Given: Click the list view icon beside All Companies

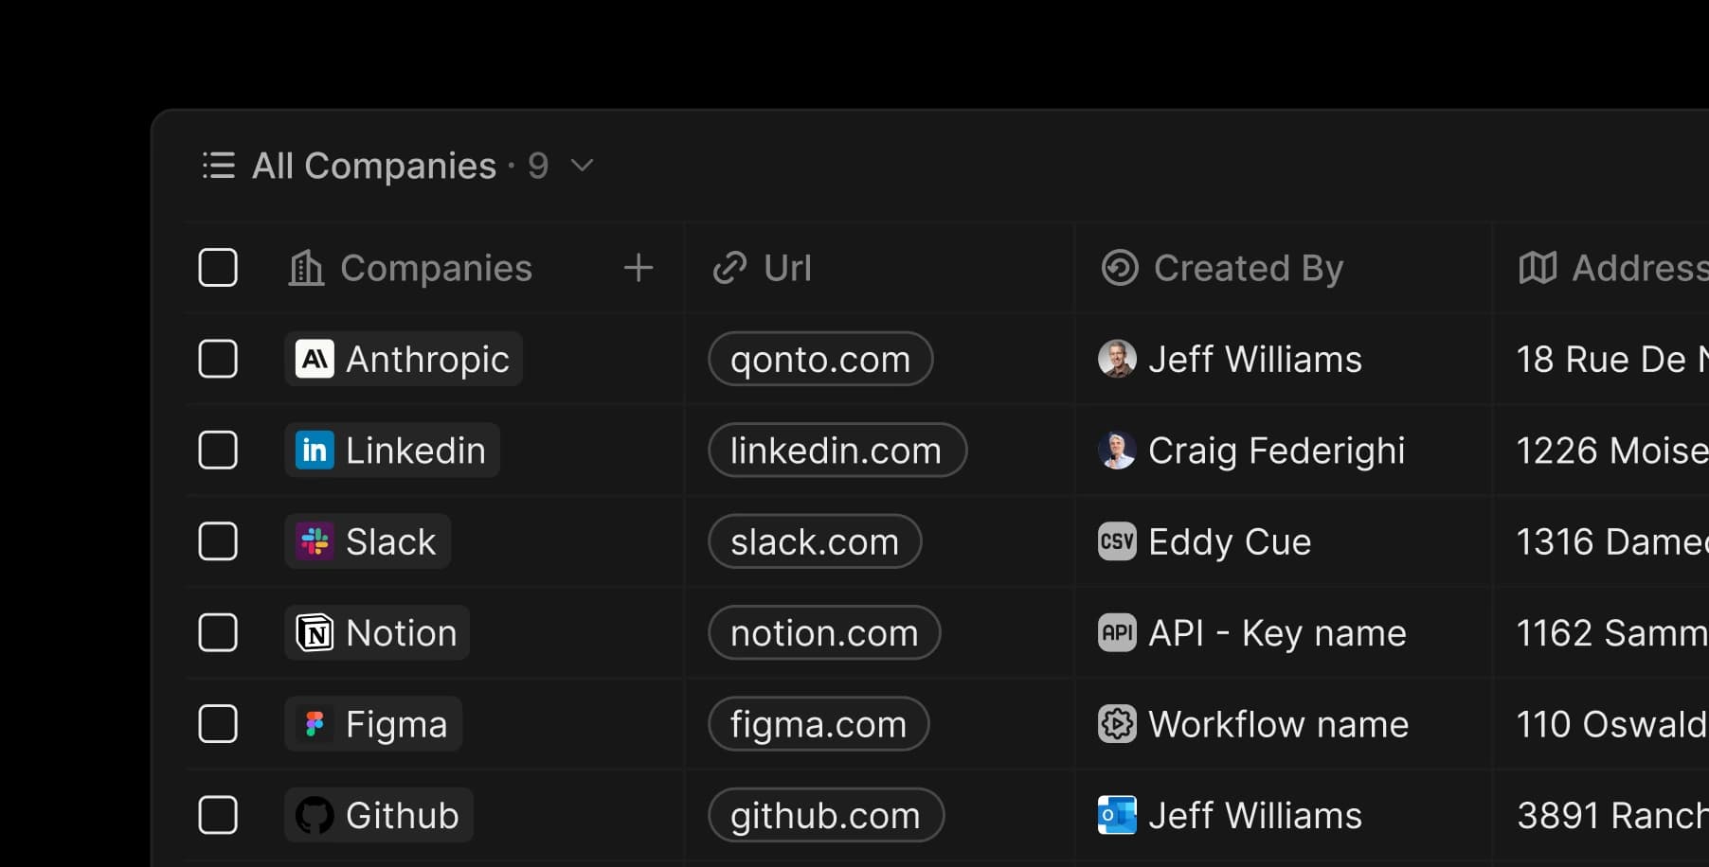Looking at the screenshot, I should point(218,166).
